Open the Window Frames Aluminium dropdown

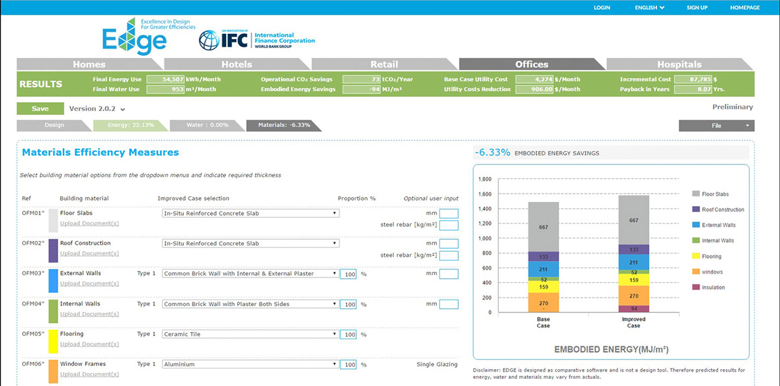pos(250,365)
